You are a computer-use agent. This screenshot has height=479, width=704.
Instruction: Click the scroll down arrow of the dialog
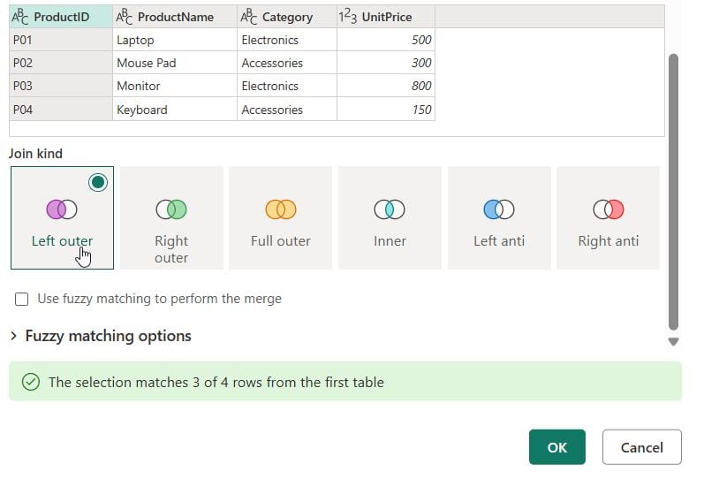pos(673,342)
